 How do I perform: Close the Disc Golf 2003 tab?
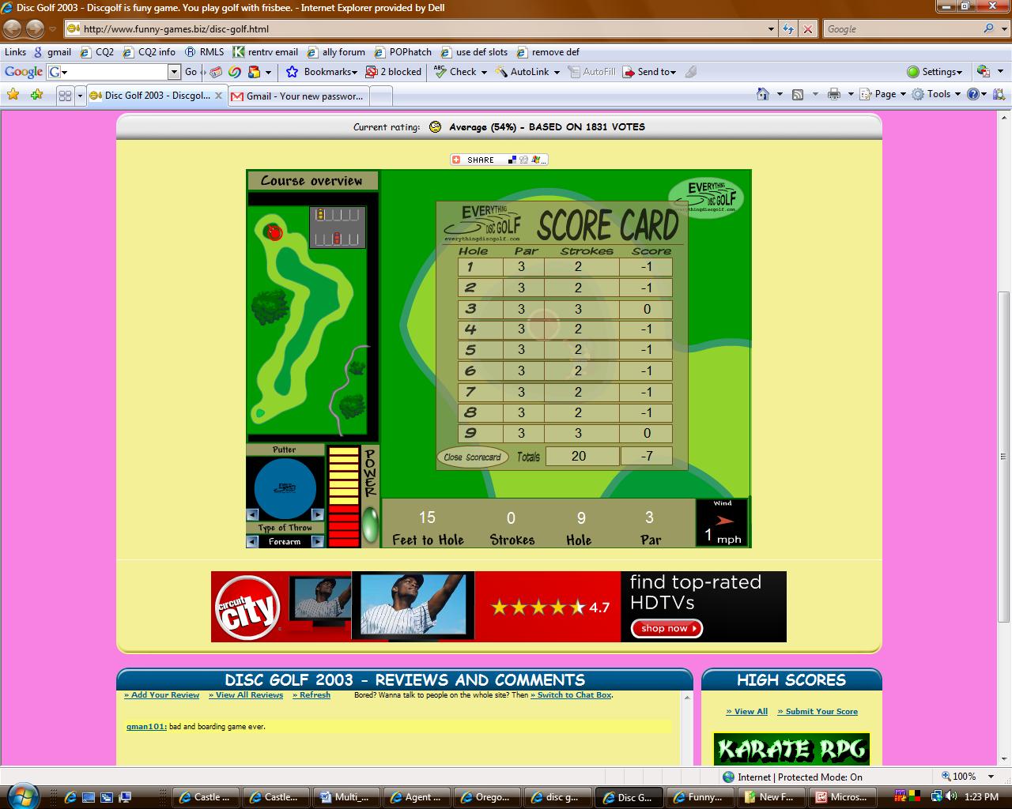[219, 96]
